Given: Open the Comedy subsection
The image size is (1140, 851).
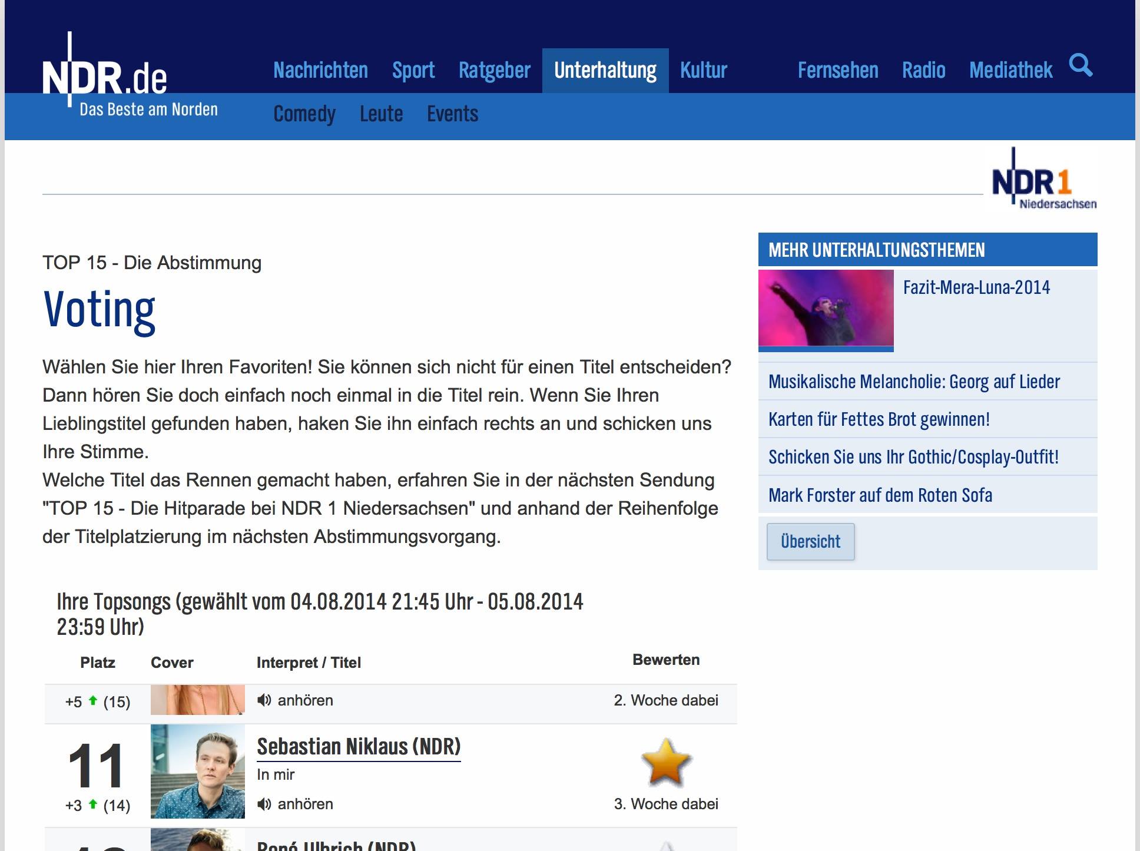Looking at the screenshot, I should (x=304, y=114).
